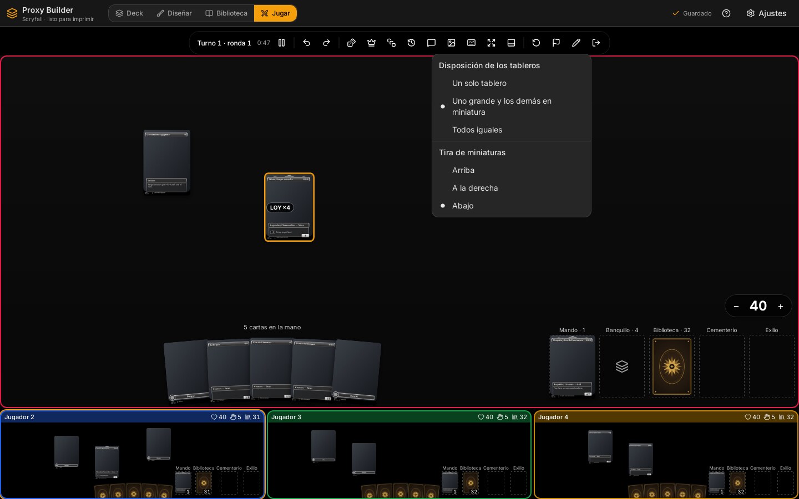Screen dimensions: 799x499
Task: Switch to the Diseñar tab
Action: point(174,13)
